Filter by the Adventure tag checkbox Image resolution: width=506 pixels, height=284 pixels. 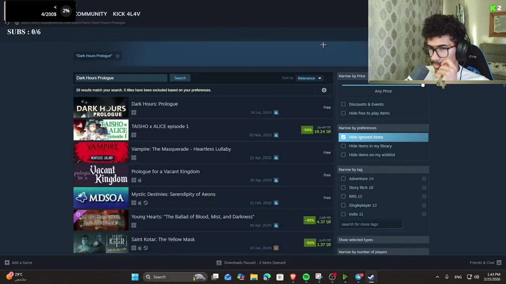pos(343,179)
